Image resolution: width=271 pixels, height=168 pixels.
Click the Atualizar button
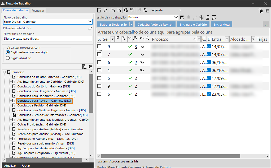click(10, 166)
